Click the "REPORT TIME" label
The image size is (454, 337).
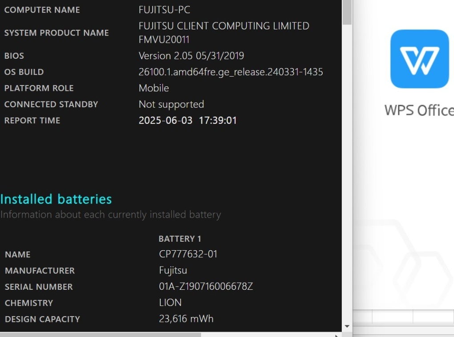click(x=32, y=121)
